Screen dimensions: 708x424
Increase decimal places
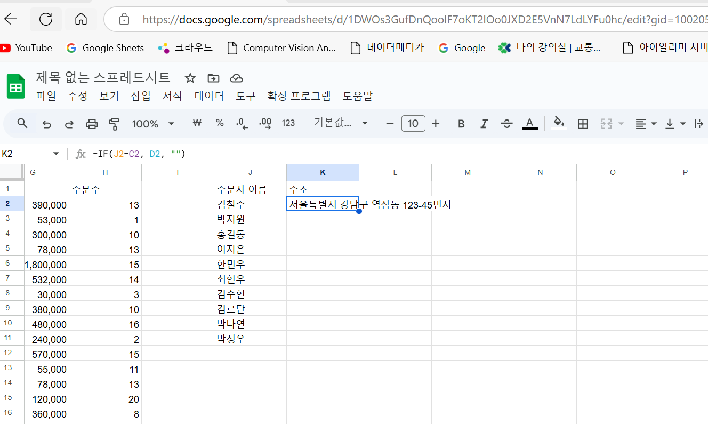pos(265,124)
